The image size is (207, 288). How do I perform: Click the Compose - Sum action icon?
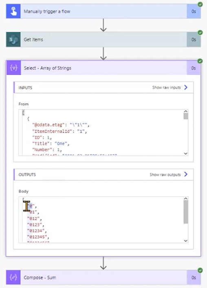click(x=13, y=277)
